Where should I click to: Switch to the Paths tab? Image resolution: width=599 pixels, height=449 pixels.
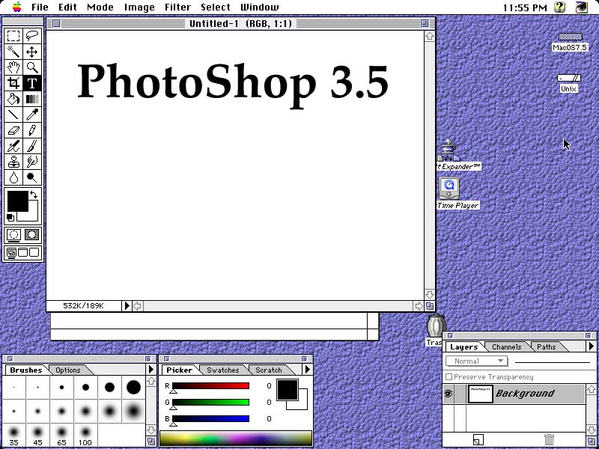[x=547, y=346]
